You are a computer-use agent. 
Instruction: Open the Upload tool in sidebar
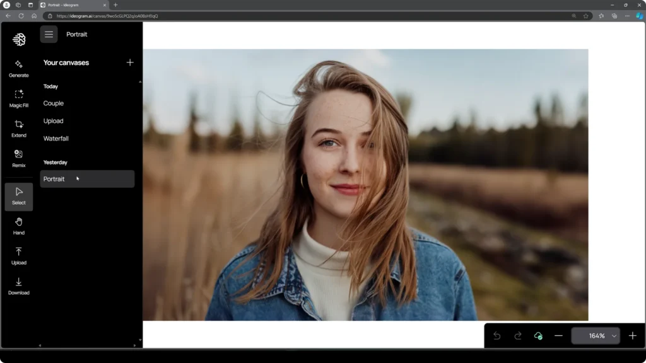click(18, 255)
